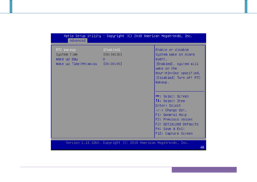Click the F2: Previous Values line
The width and height of the screenshot is (257, 182).
pyautogui.click(x=174, y=119)
